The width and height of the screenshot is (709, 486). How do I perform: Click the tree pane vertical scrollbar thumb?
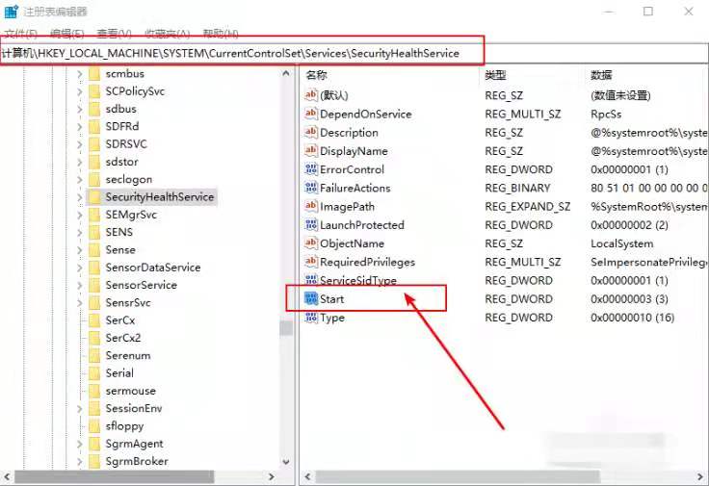[286, 328]
